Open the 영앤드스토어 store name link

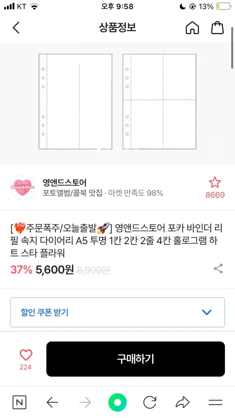pos(64,182)
